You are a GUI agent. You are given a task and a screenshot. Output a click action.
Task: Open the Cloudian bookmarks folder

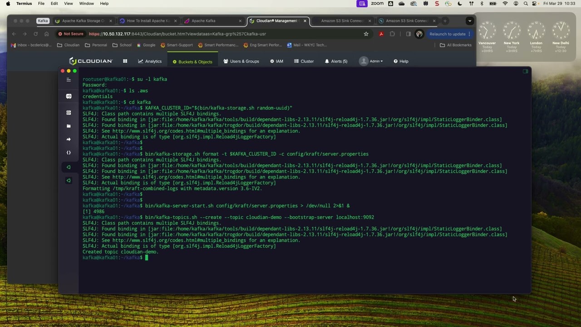69,45
